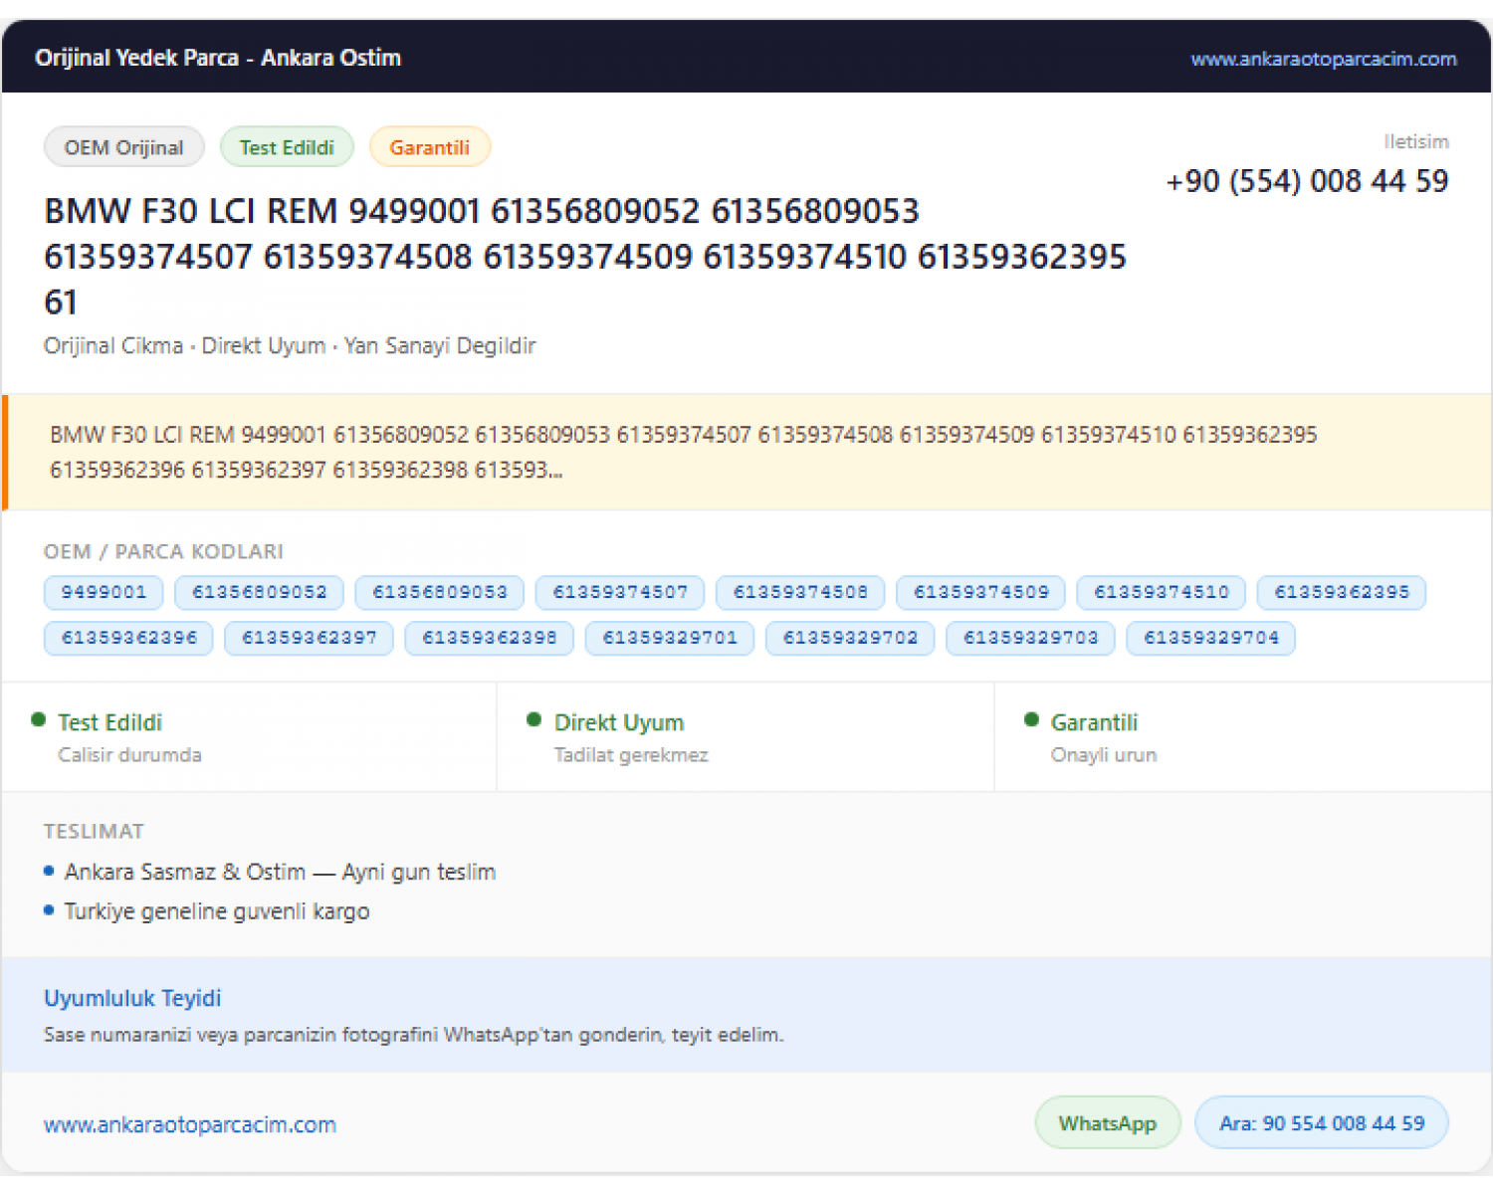Image resolution: width=1493 pixels, height=1194 pixels.
Task: Select part code chip 61359329704
Action: coord(1211,638)
